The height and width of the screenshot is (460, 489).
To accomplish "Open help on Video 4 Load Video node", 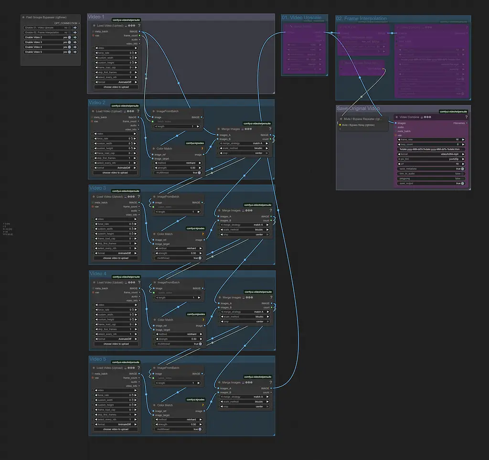I will [x=139, y=282].
